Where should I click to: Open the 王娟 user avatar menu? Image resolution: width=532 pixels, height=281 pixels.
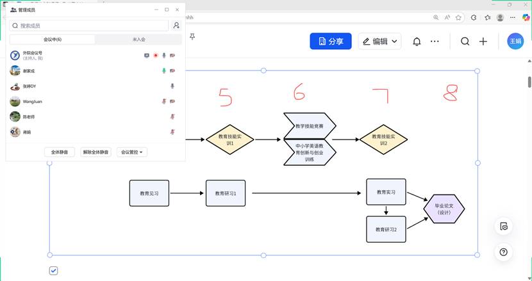(515, 42)
